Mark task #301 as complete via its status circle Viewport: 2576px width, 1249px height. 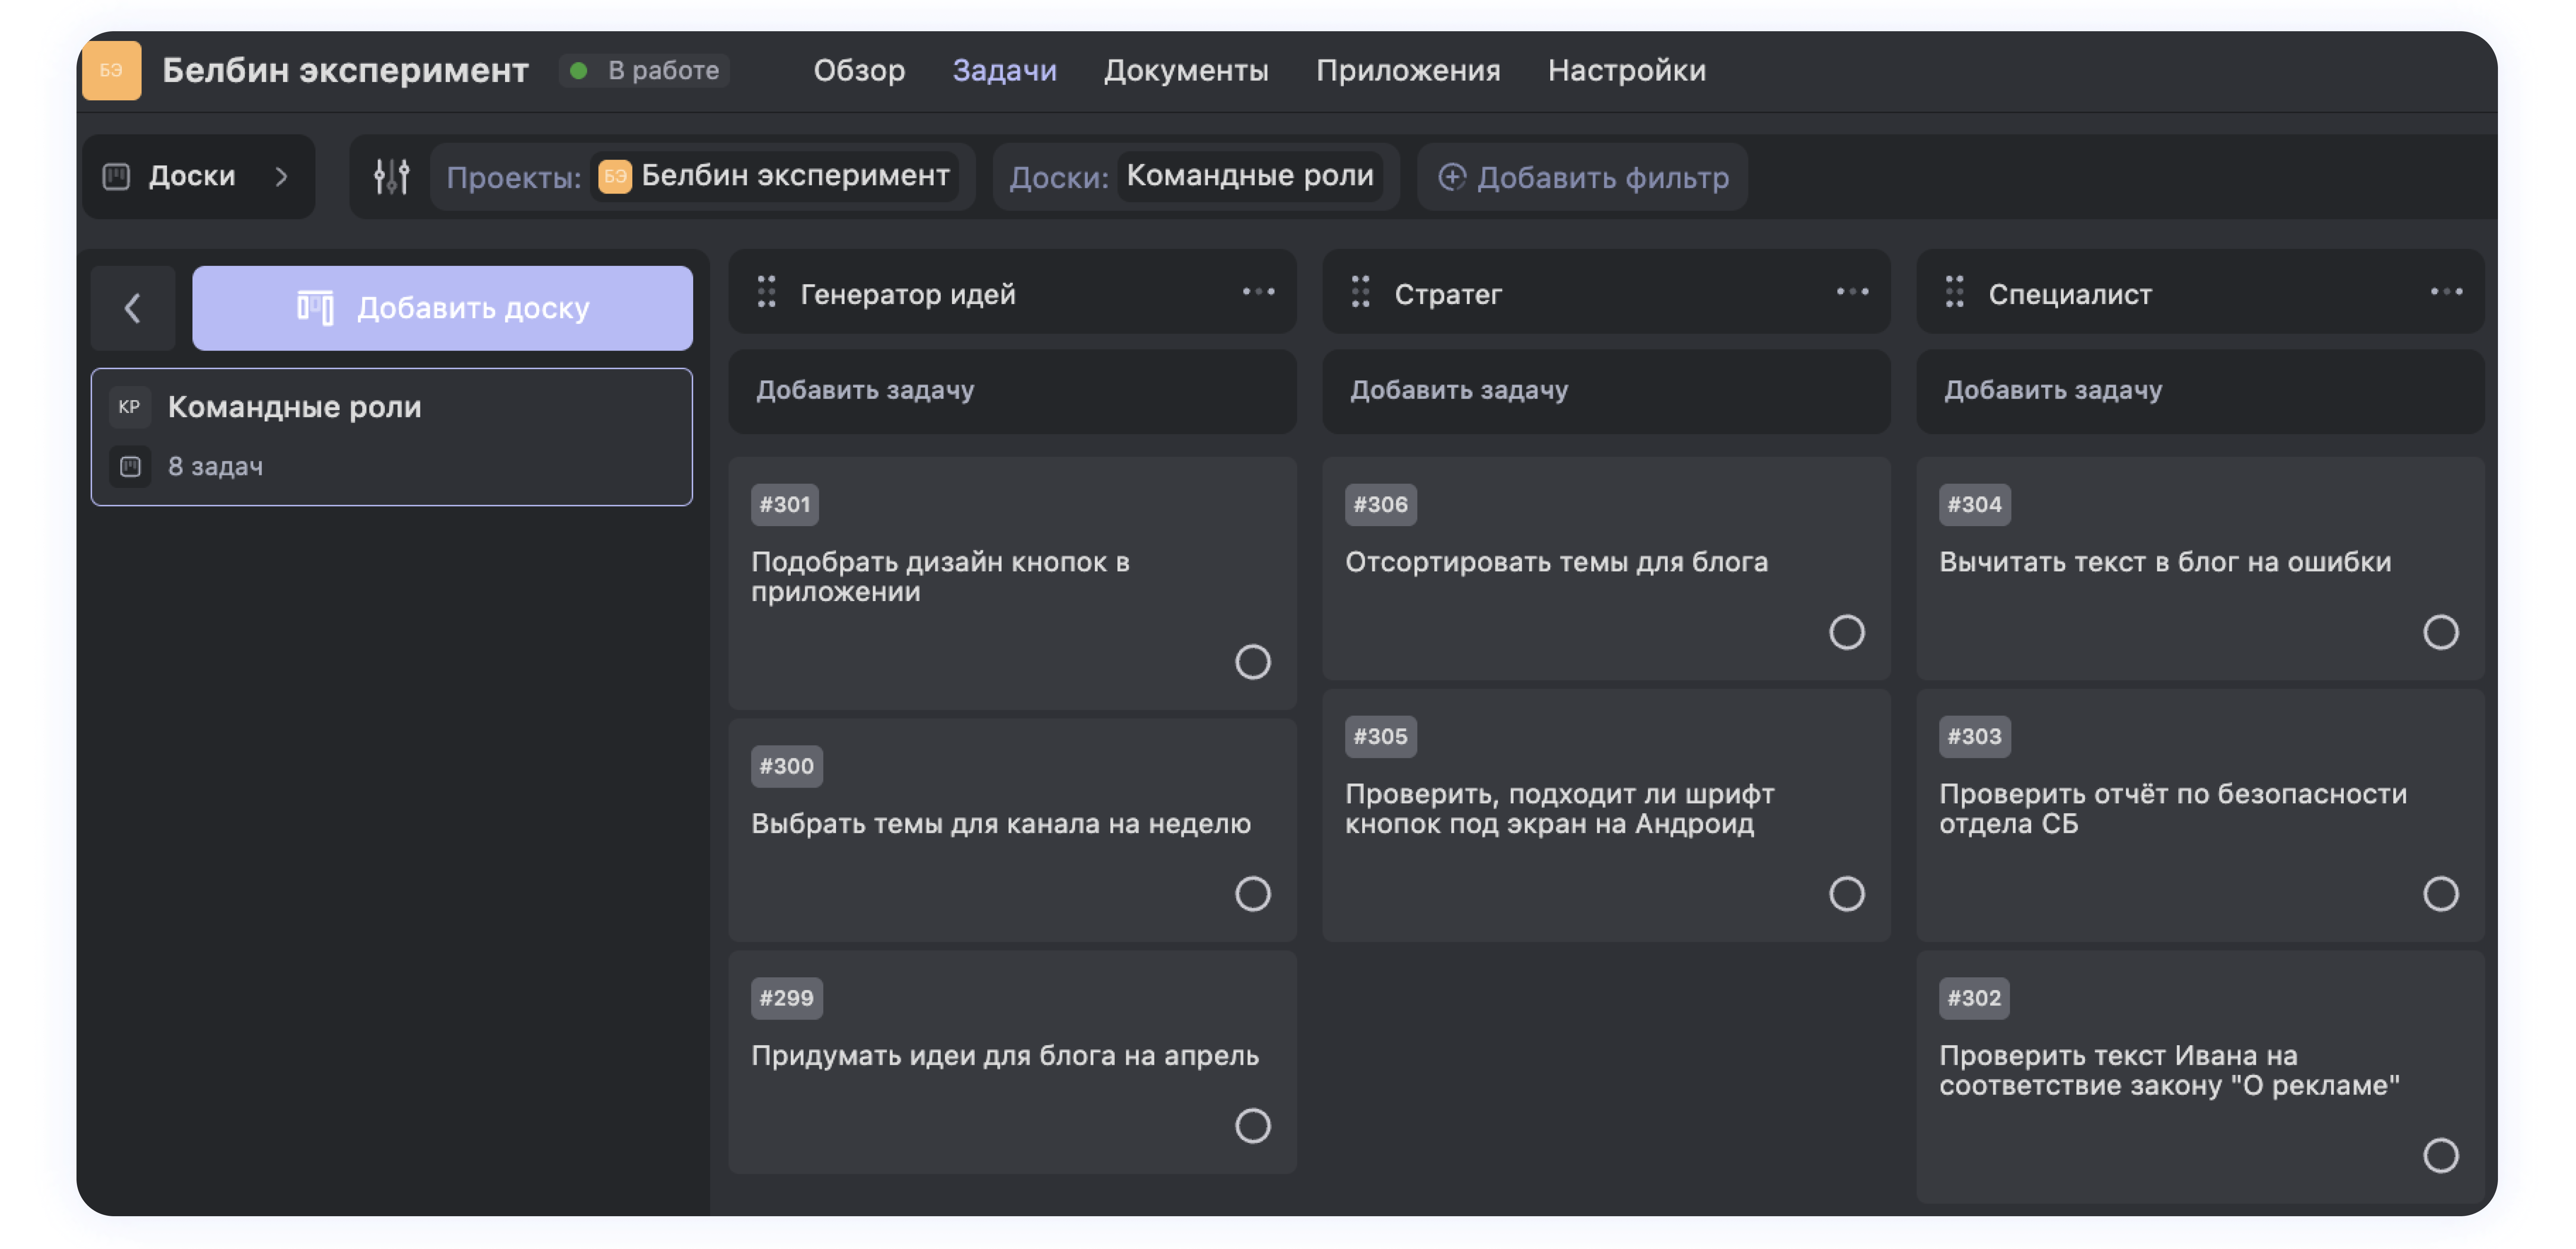click(1252, 662)
